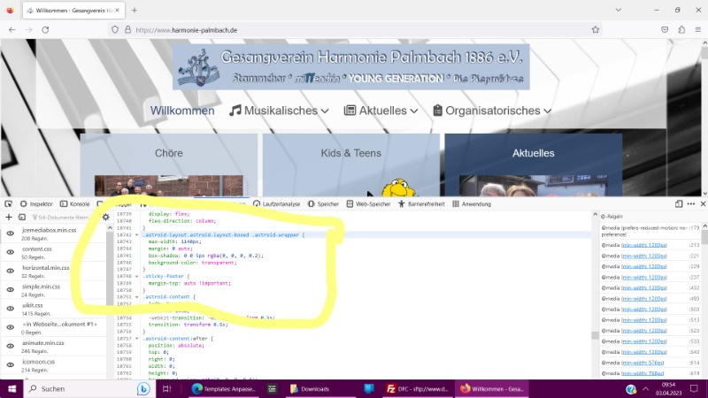This screenshot has height=398, width=708.
Task: Reload the current page
Action: click(45, 30)
